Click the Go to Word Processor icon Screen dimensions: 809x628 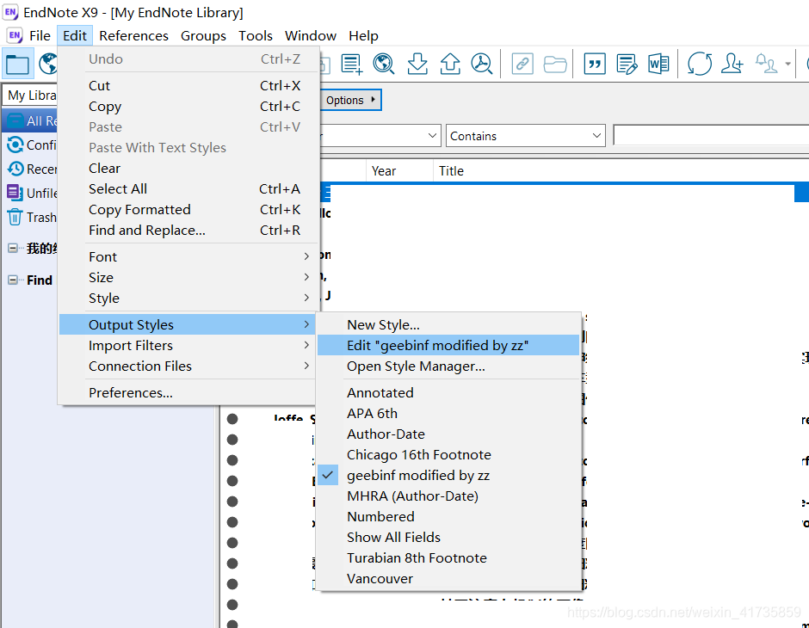(x=658, y=65)
